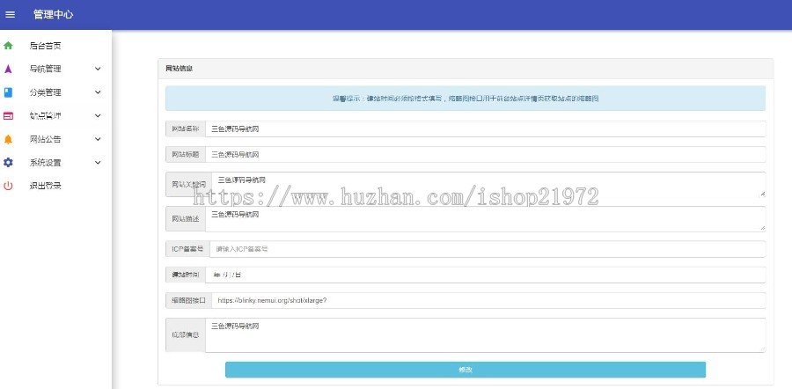Click the red power logout icon
The image size is (792, 389).
click(x=8, y=186)
